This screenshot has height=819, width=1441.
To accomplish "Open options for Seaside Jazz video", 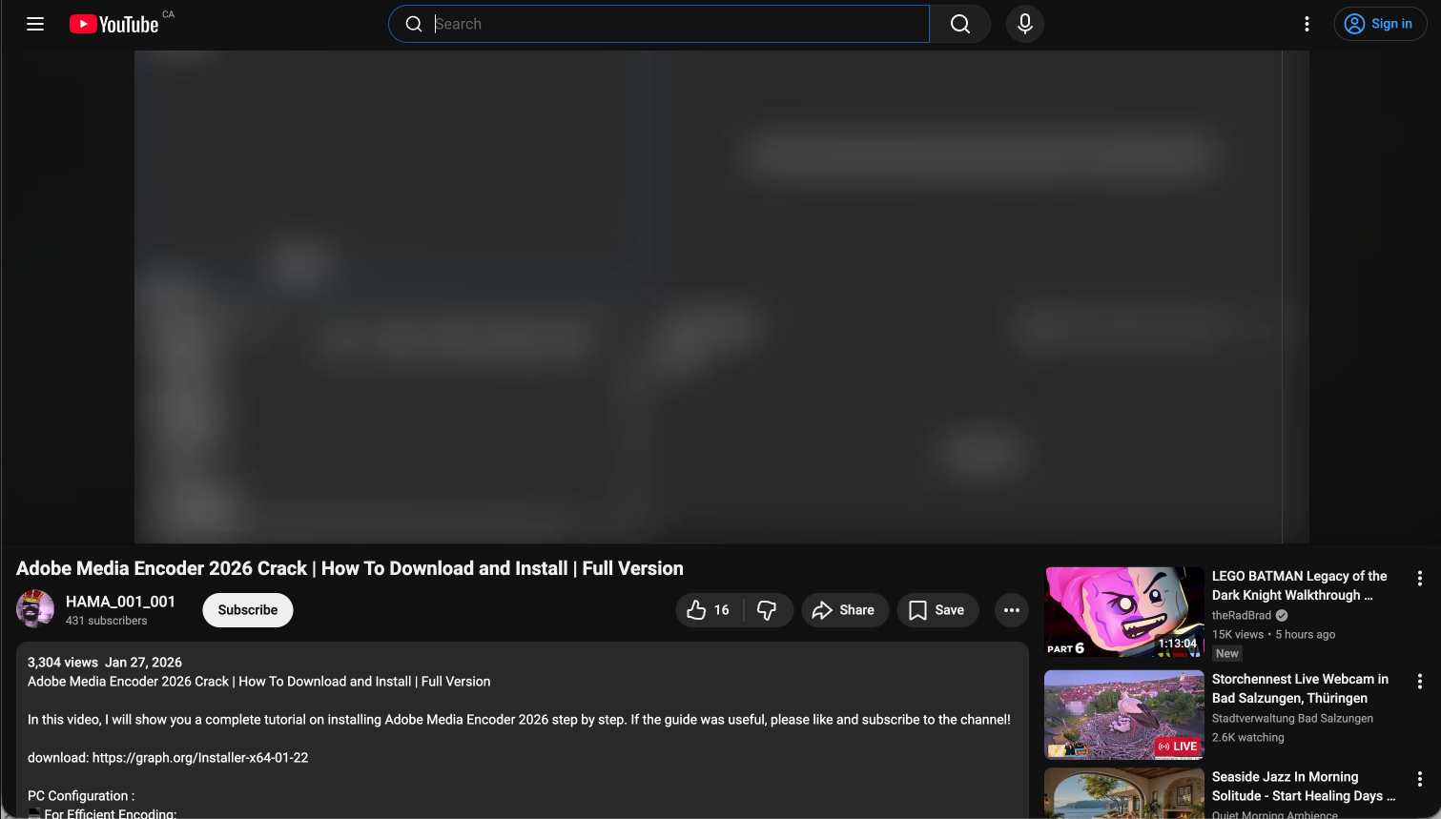I will tap(1420, 780).
